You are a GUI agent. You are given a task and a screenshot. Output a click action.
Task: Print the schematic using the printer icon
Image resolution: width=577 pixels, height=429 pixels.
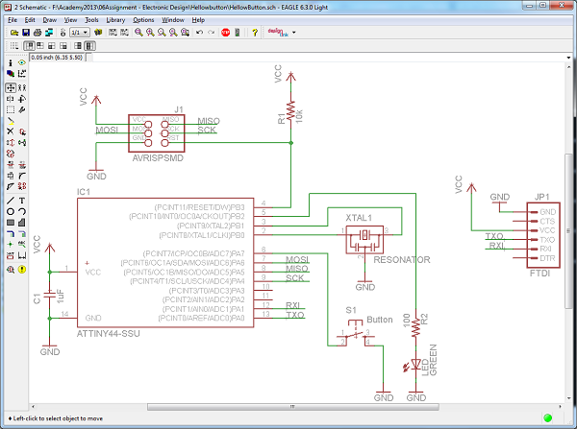click(x=38, y=33)
